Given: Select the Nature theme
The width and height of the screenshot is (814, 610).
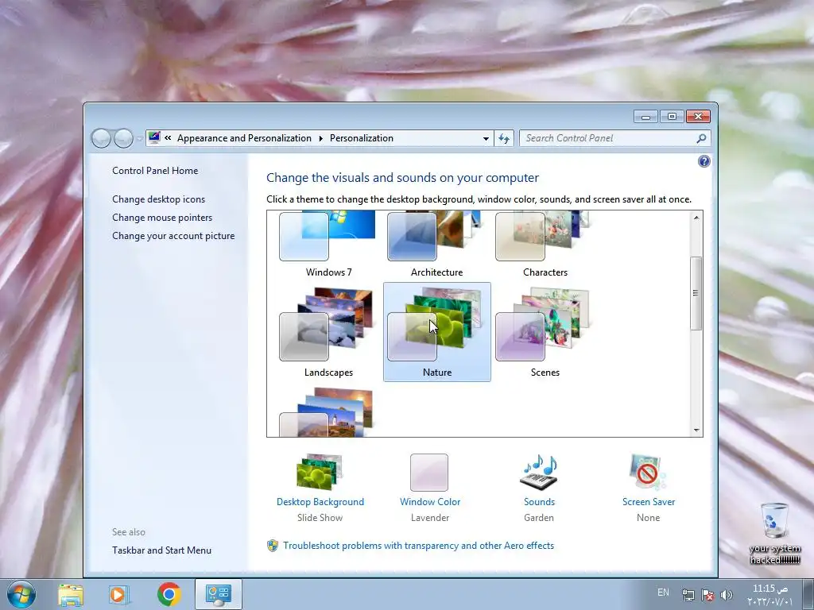Looking at the screenshot, I should tap(436, 332).
